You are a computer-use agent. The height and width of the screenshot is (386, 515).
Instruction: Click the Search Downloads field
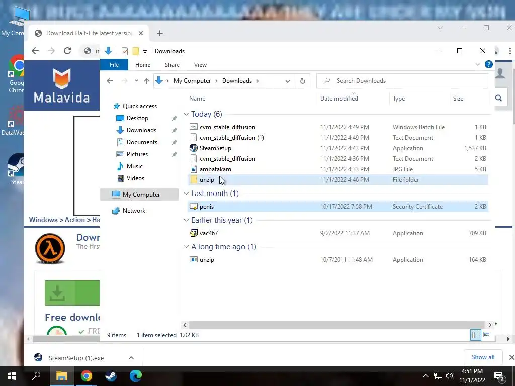coord(402,81)
